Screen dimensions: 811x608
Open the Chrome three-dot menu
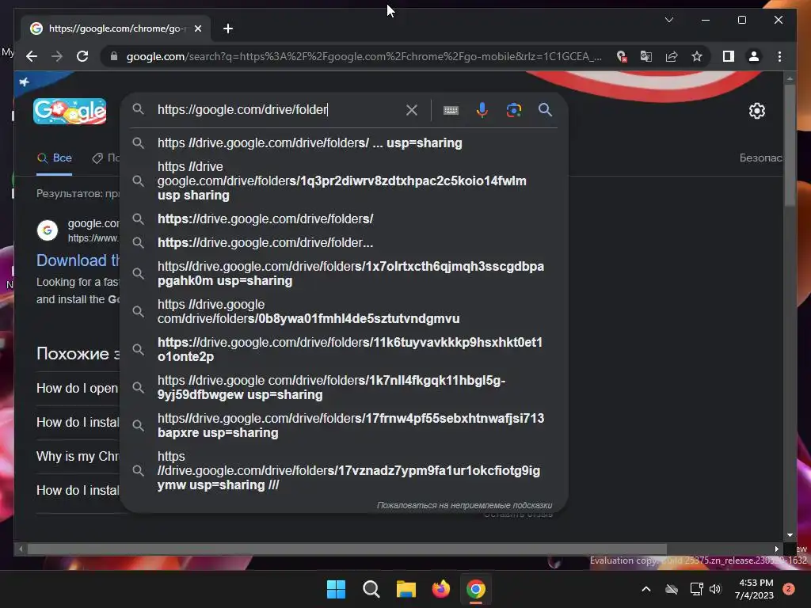[779, 56]
